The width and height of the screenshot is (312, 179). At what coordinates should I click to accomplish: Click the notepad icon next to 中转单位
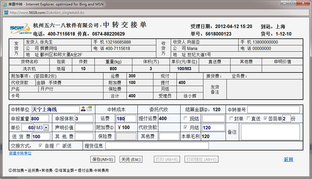(x=89, y=109)
